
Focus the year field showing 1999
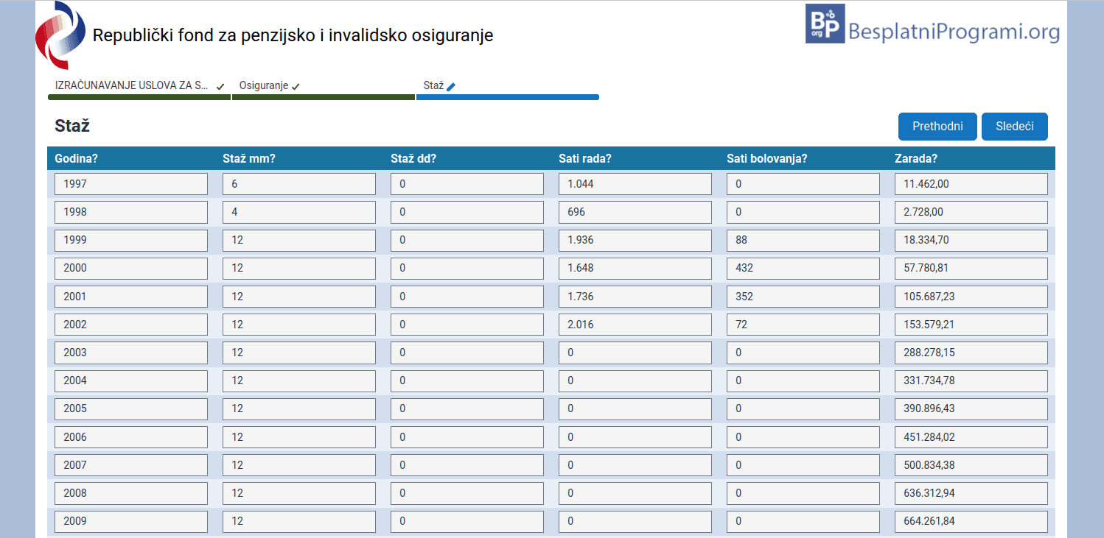pyautogui.click(x=131, y=240)
